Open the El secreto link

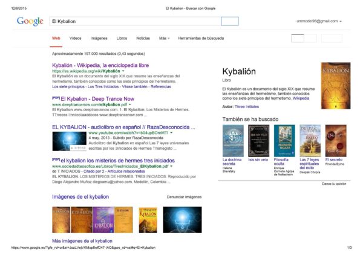(x=334, y=159)
